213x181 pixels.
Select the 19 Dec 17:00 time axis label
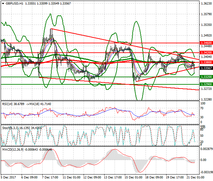(x=175, y=177)
